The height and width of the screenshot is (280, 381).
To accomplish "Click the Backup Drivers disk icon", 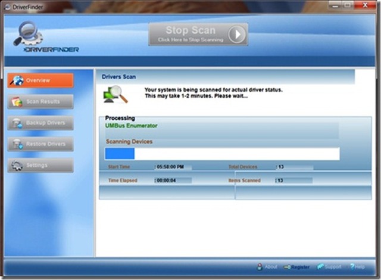I will (x=17, y=123).
